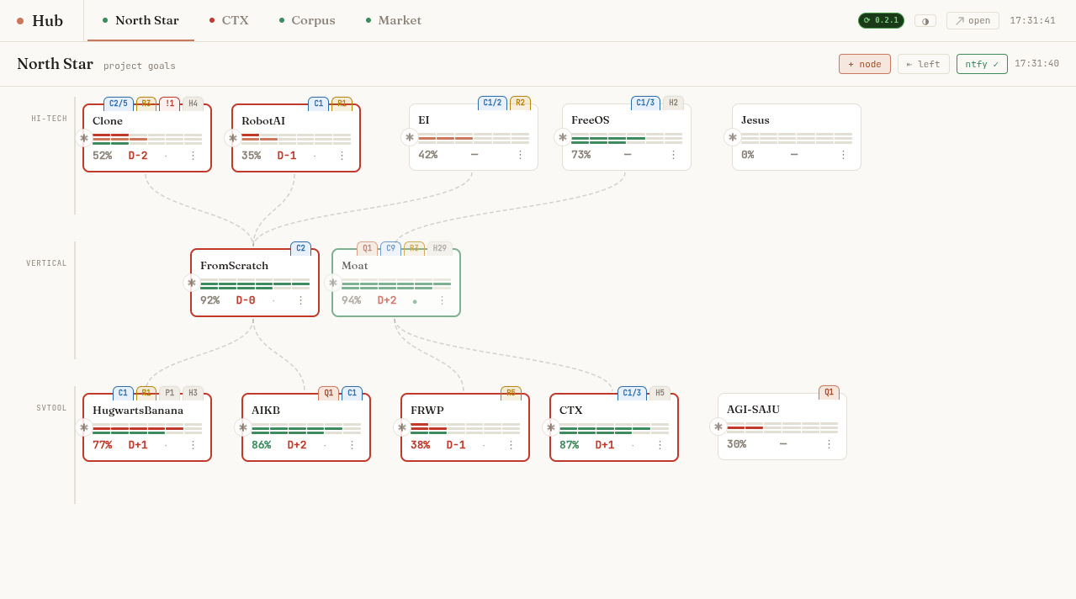The width and height of the screenshot is (1076, 599).
Task: Click the 0.2.1 version sync badge
Action: 881,20
